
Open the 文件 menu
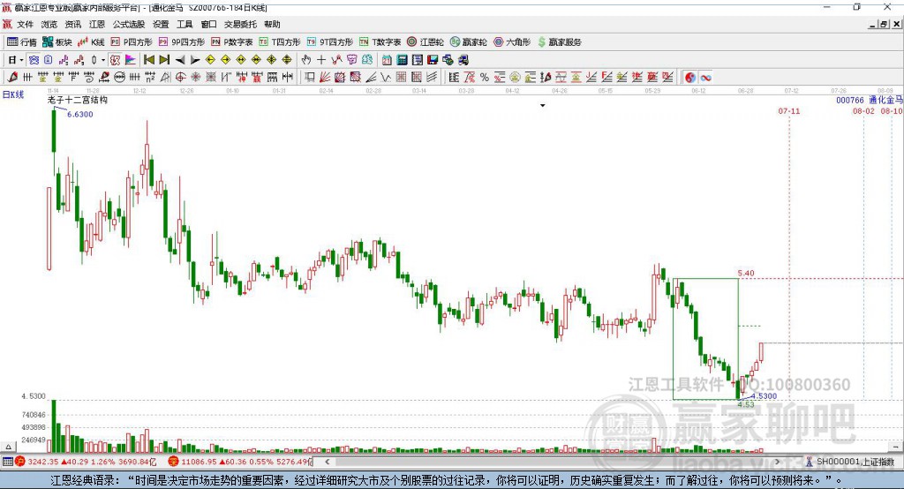click(25, 24)
